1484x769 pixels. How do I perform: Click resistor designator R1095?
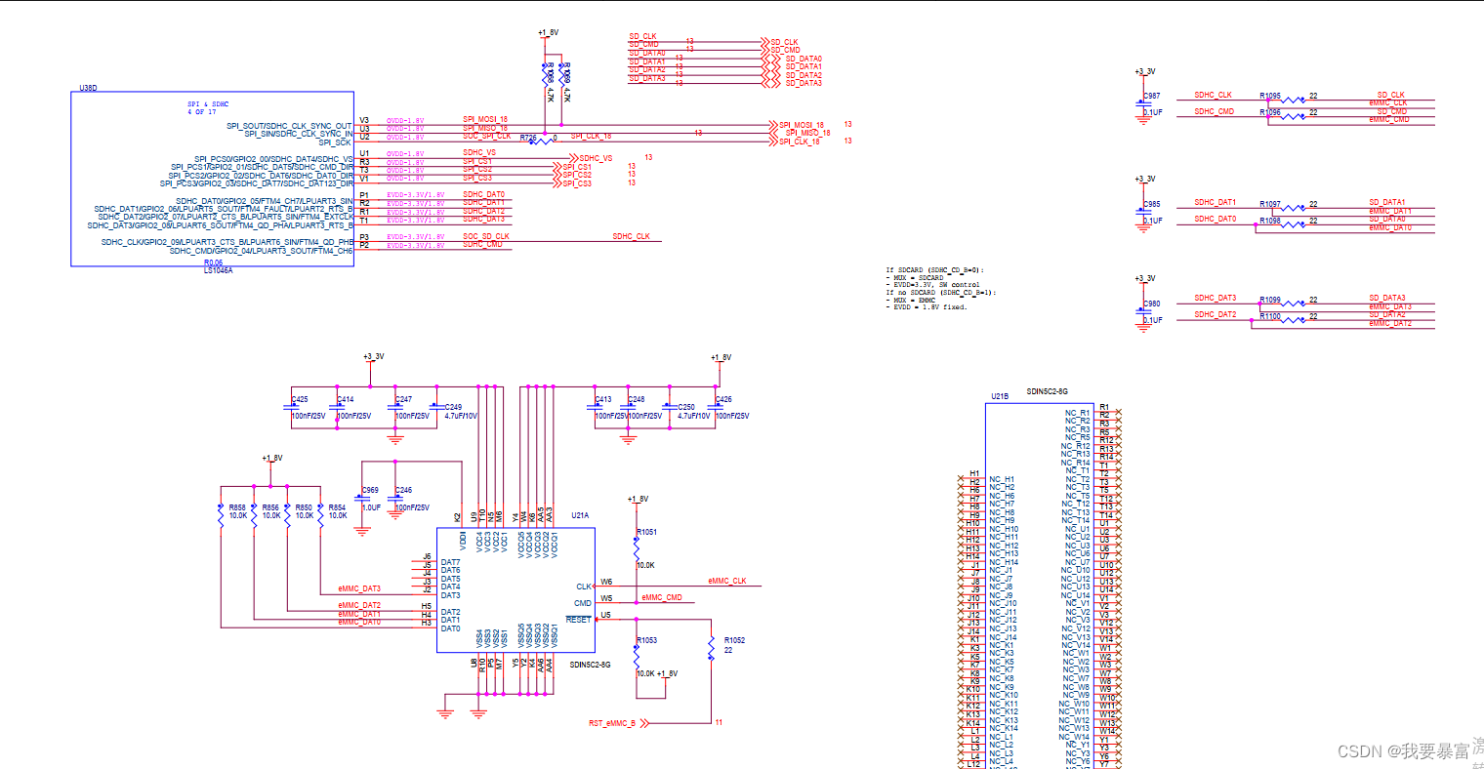[1270, 97]
